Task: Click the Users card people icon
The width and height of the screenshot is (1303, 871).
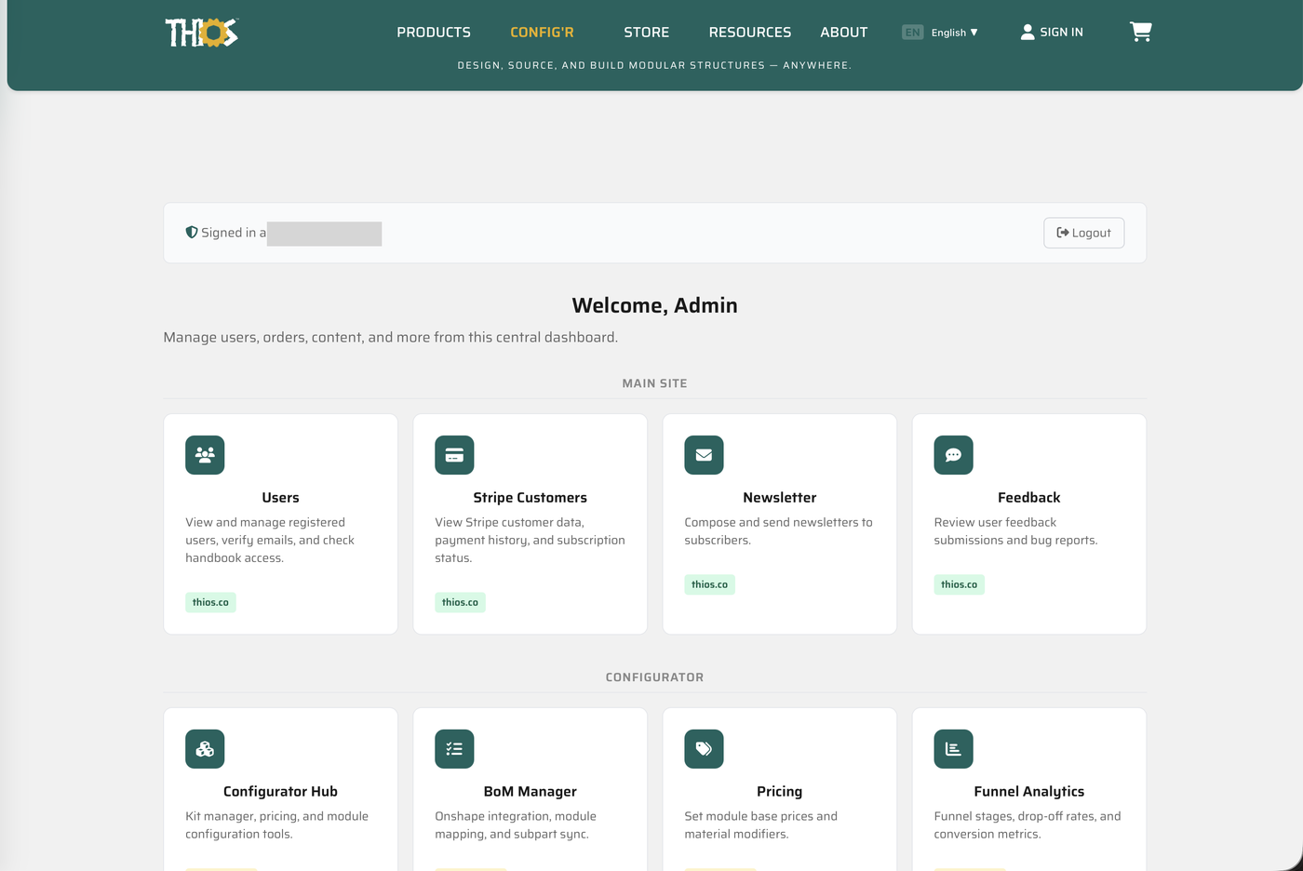Action: (x=205, y=455)
